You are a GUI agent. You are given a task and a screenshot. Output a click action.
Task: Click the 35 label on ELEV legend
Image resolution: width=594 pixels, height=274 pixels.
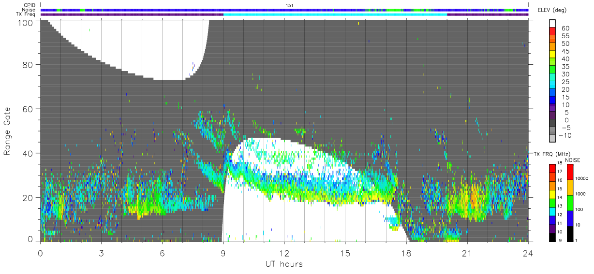[565, 67]
